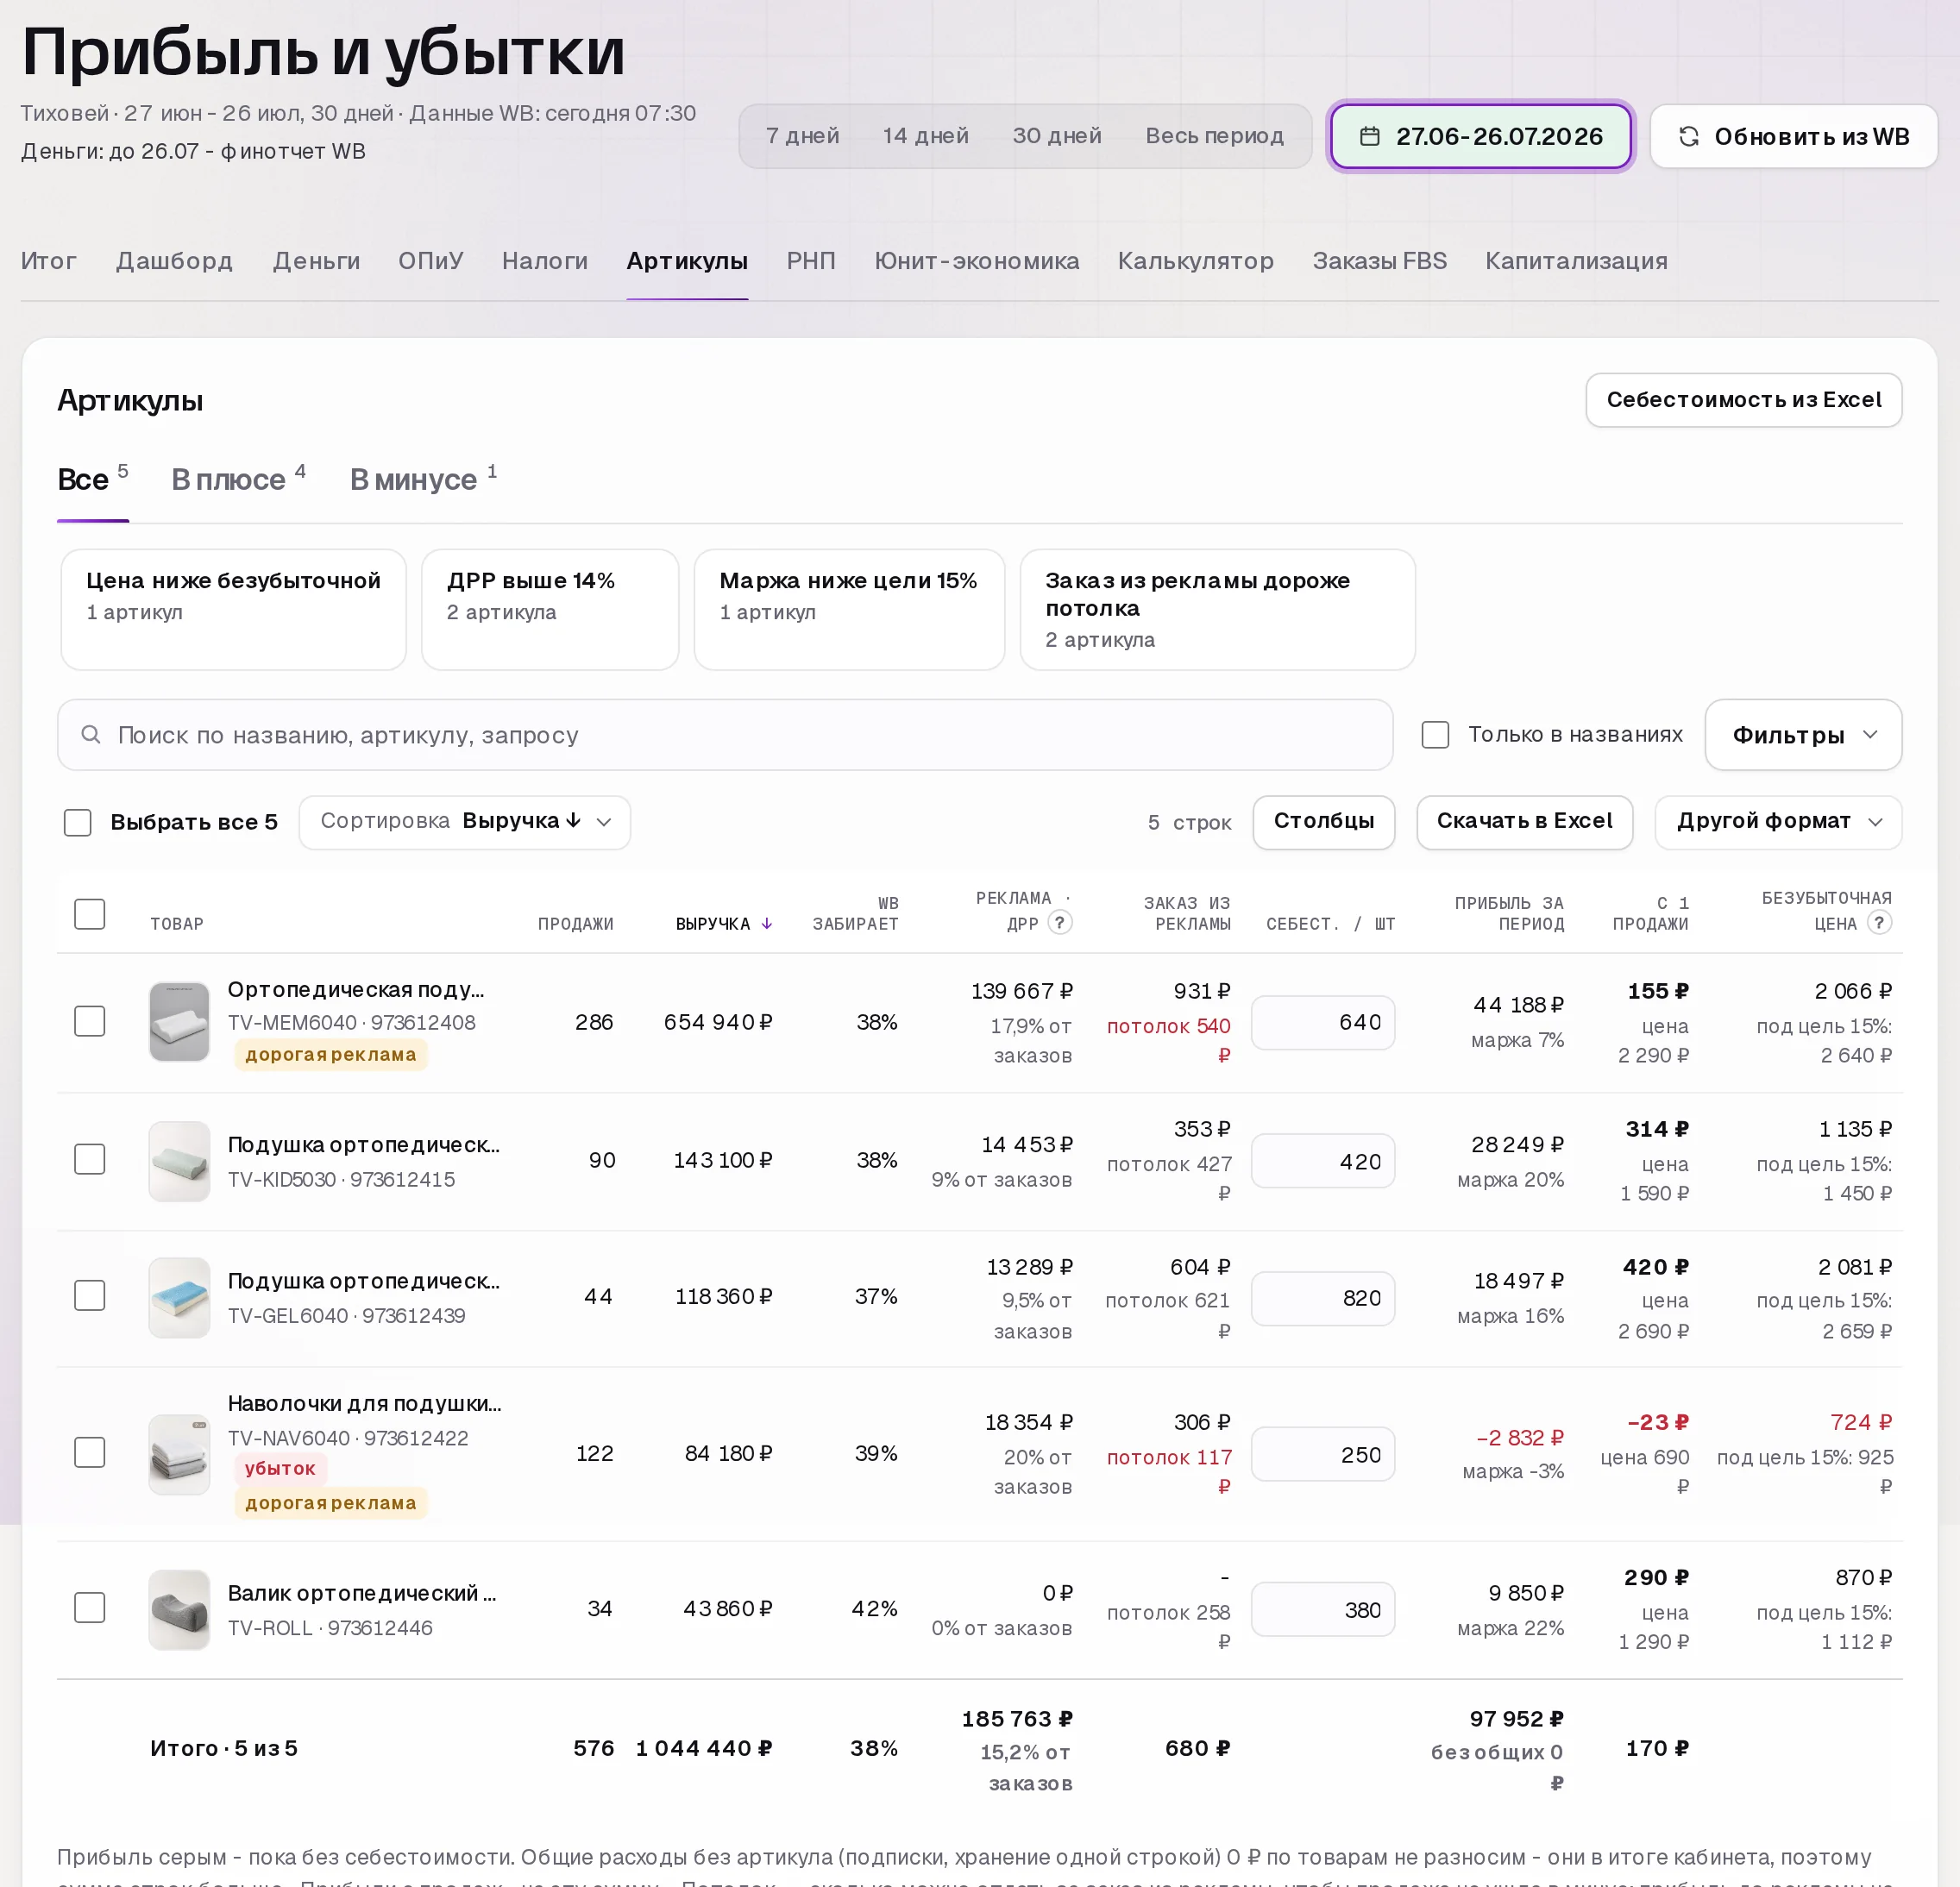Open the Сортировка Выручка dropdown

[465, 822]
